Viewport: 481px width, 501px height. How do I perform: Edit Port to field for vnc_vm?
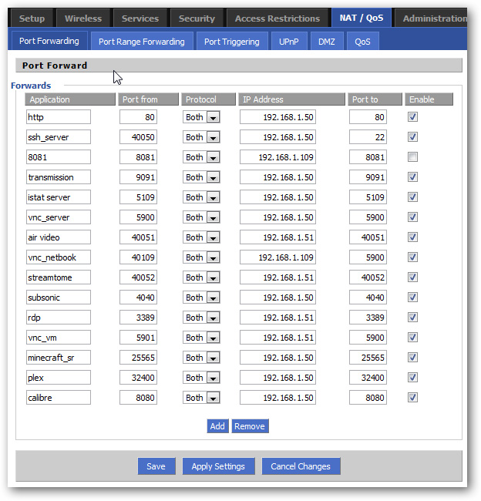pyautogui.click(x=368, y=338)
